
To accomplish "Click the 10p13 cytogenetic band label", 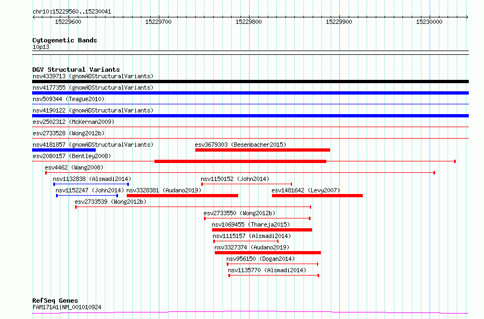I will coord(41,47).
